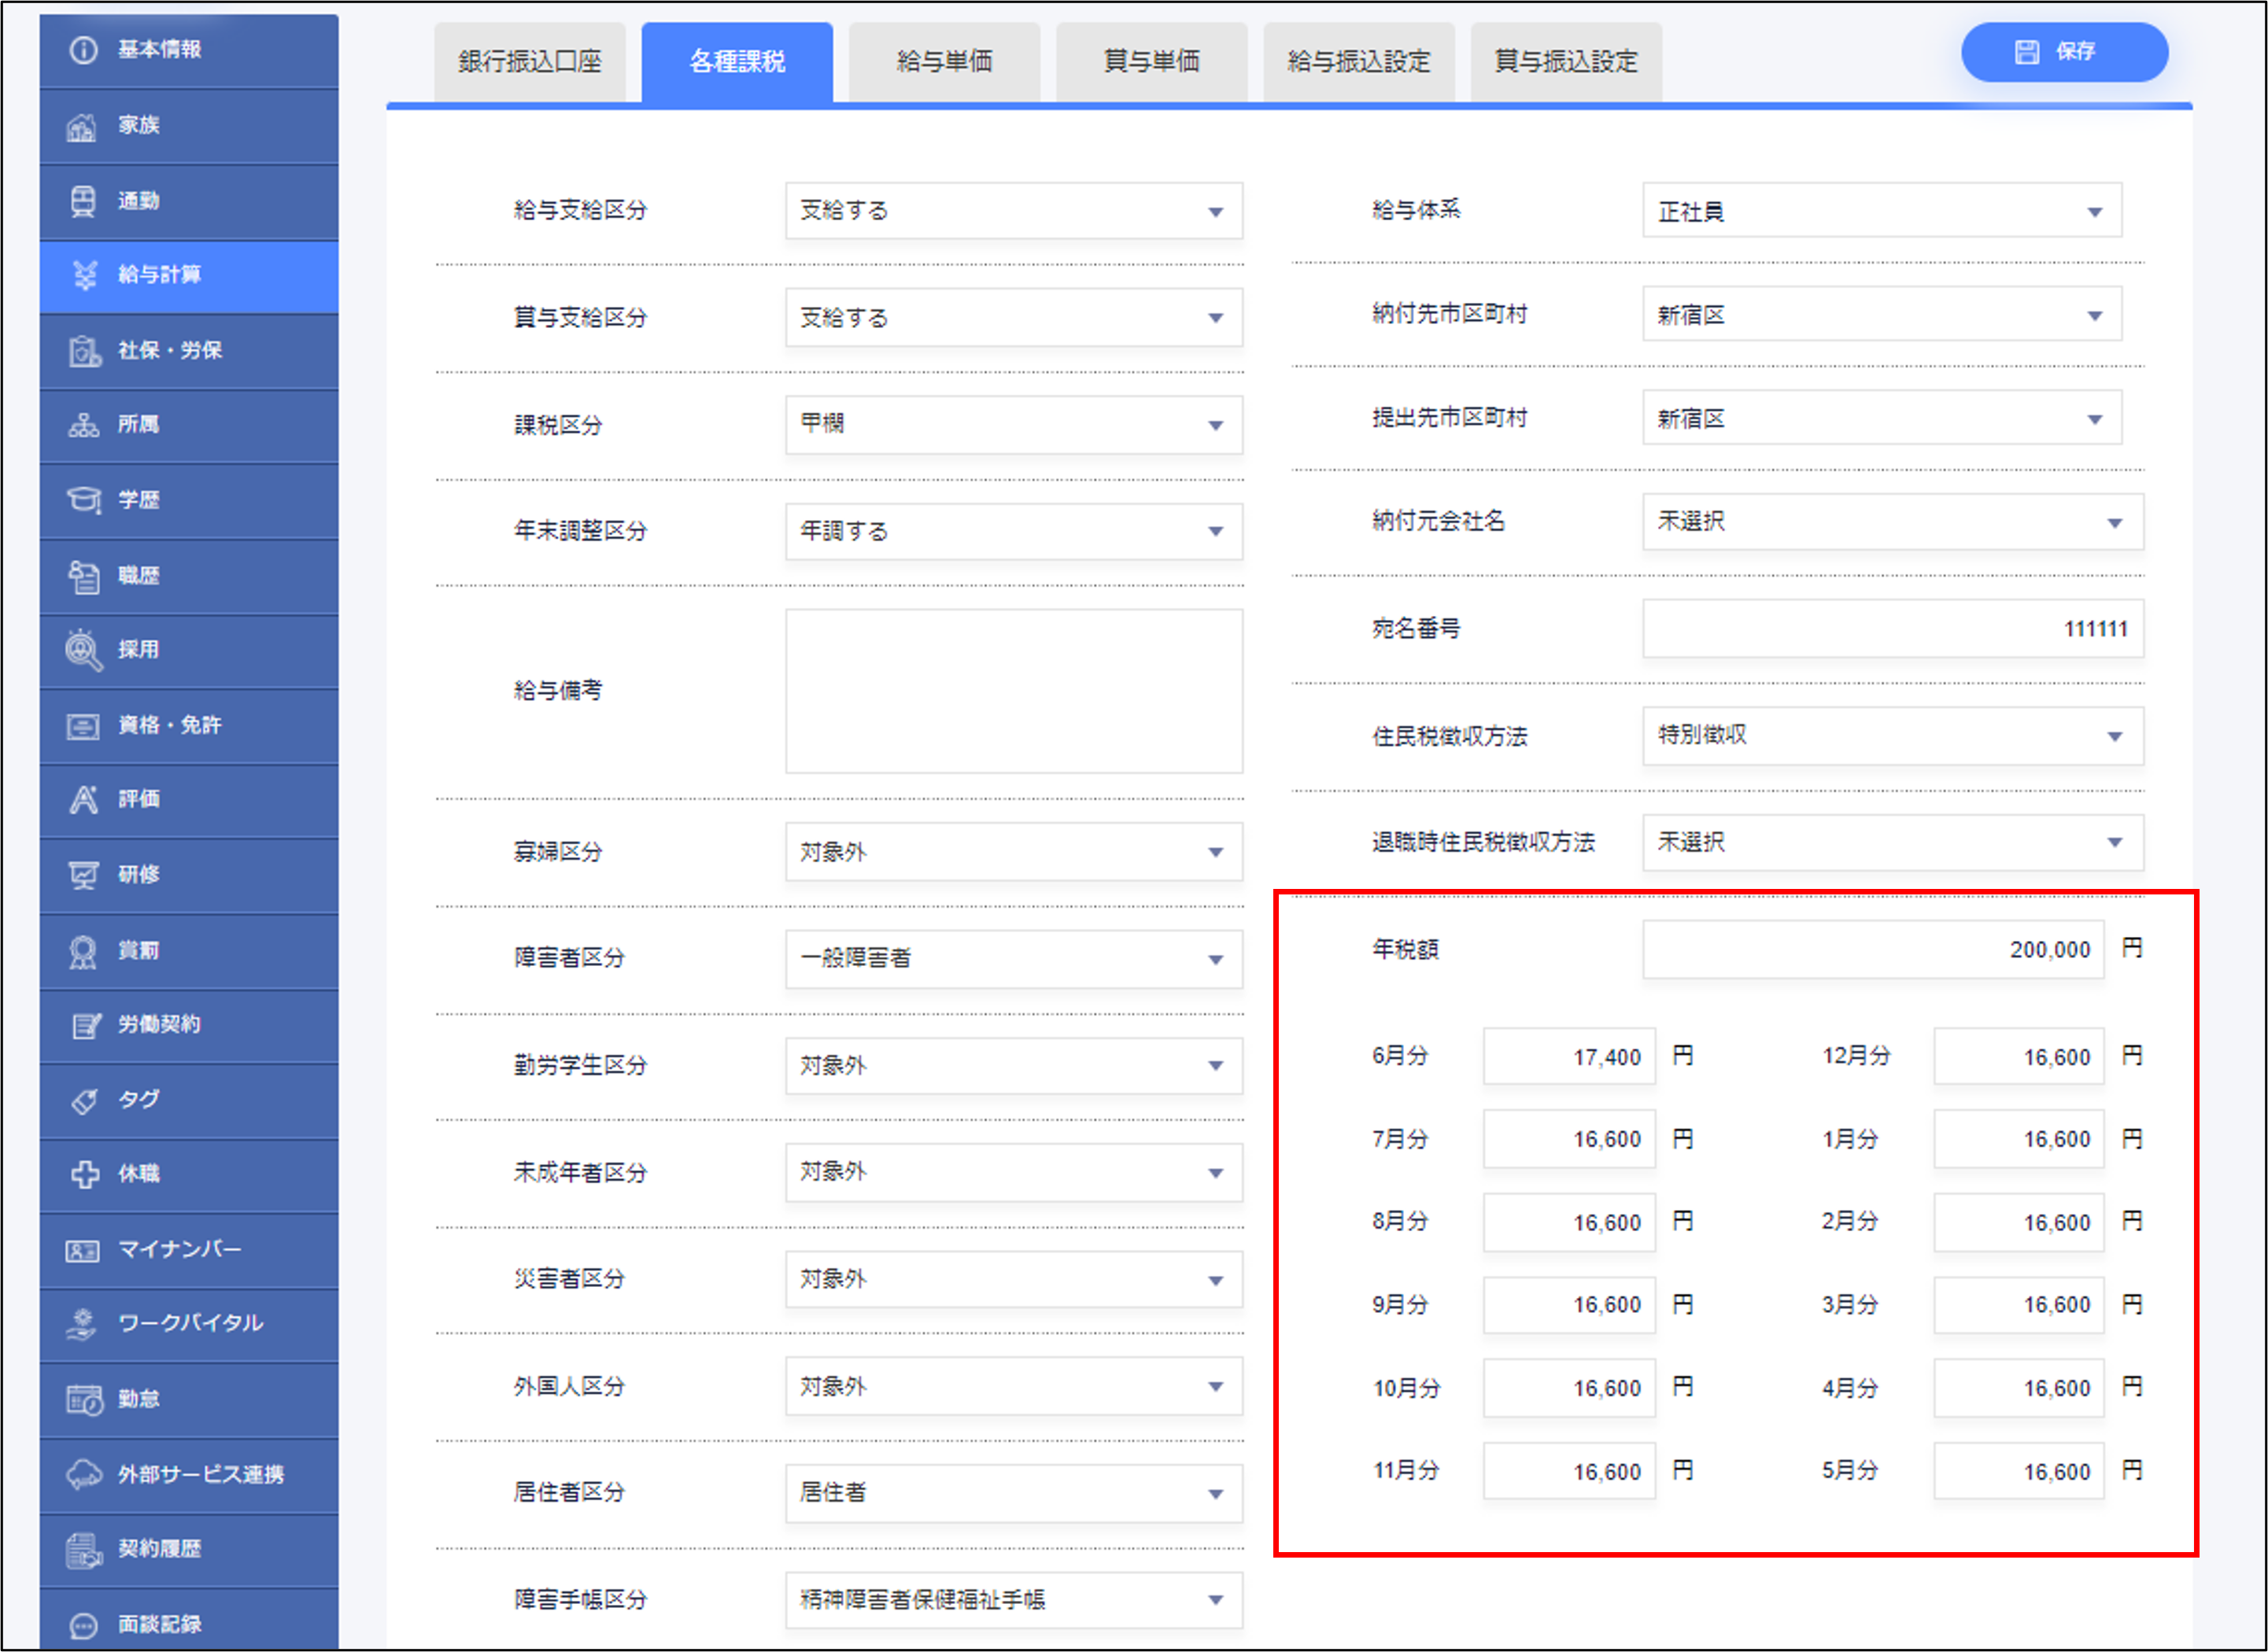Click the 給与備考 text area
Screen dimensions: 2268x1652
pos(1013,691)
